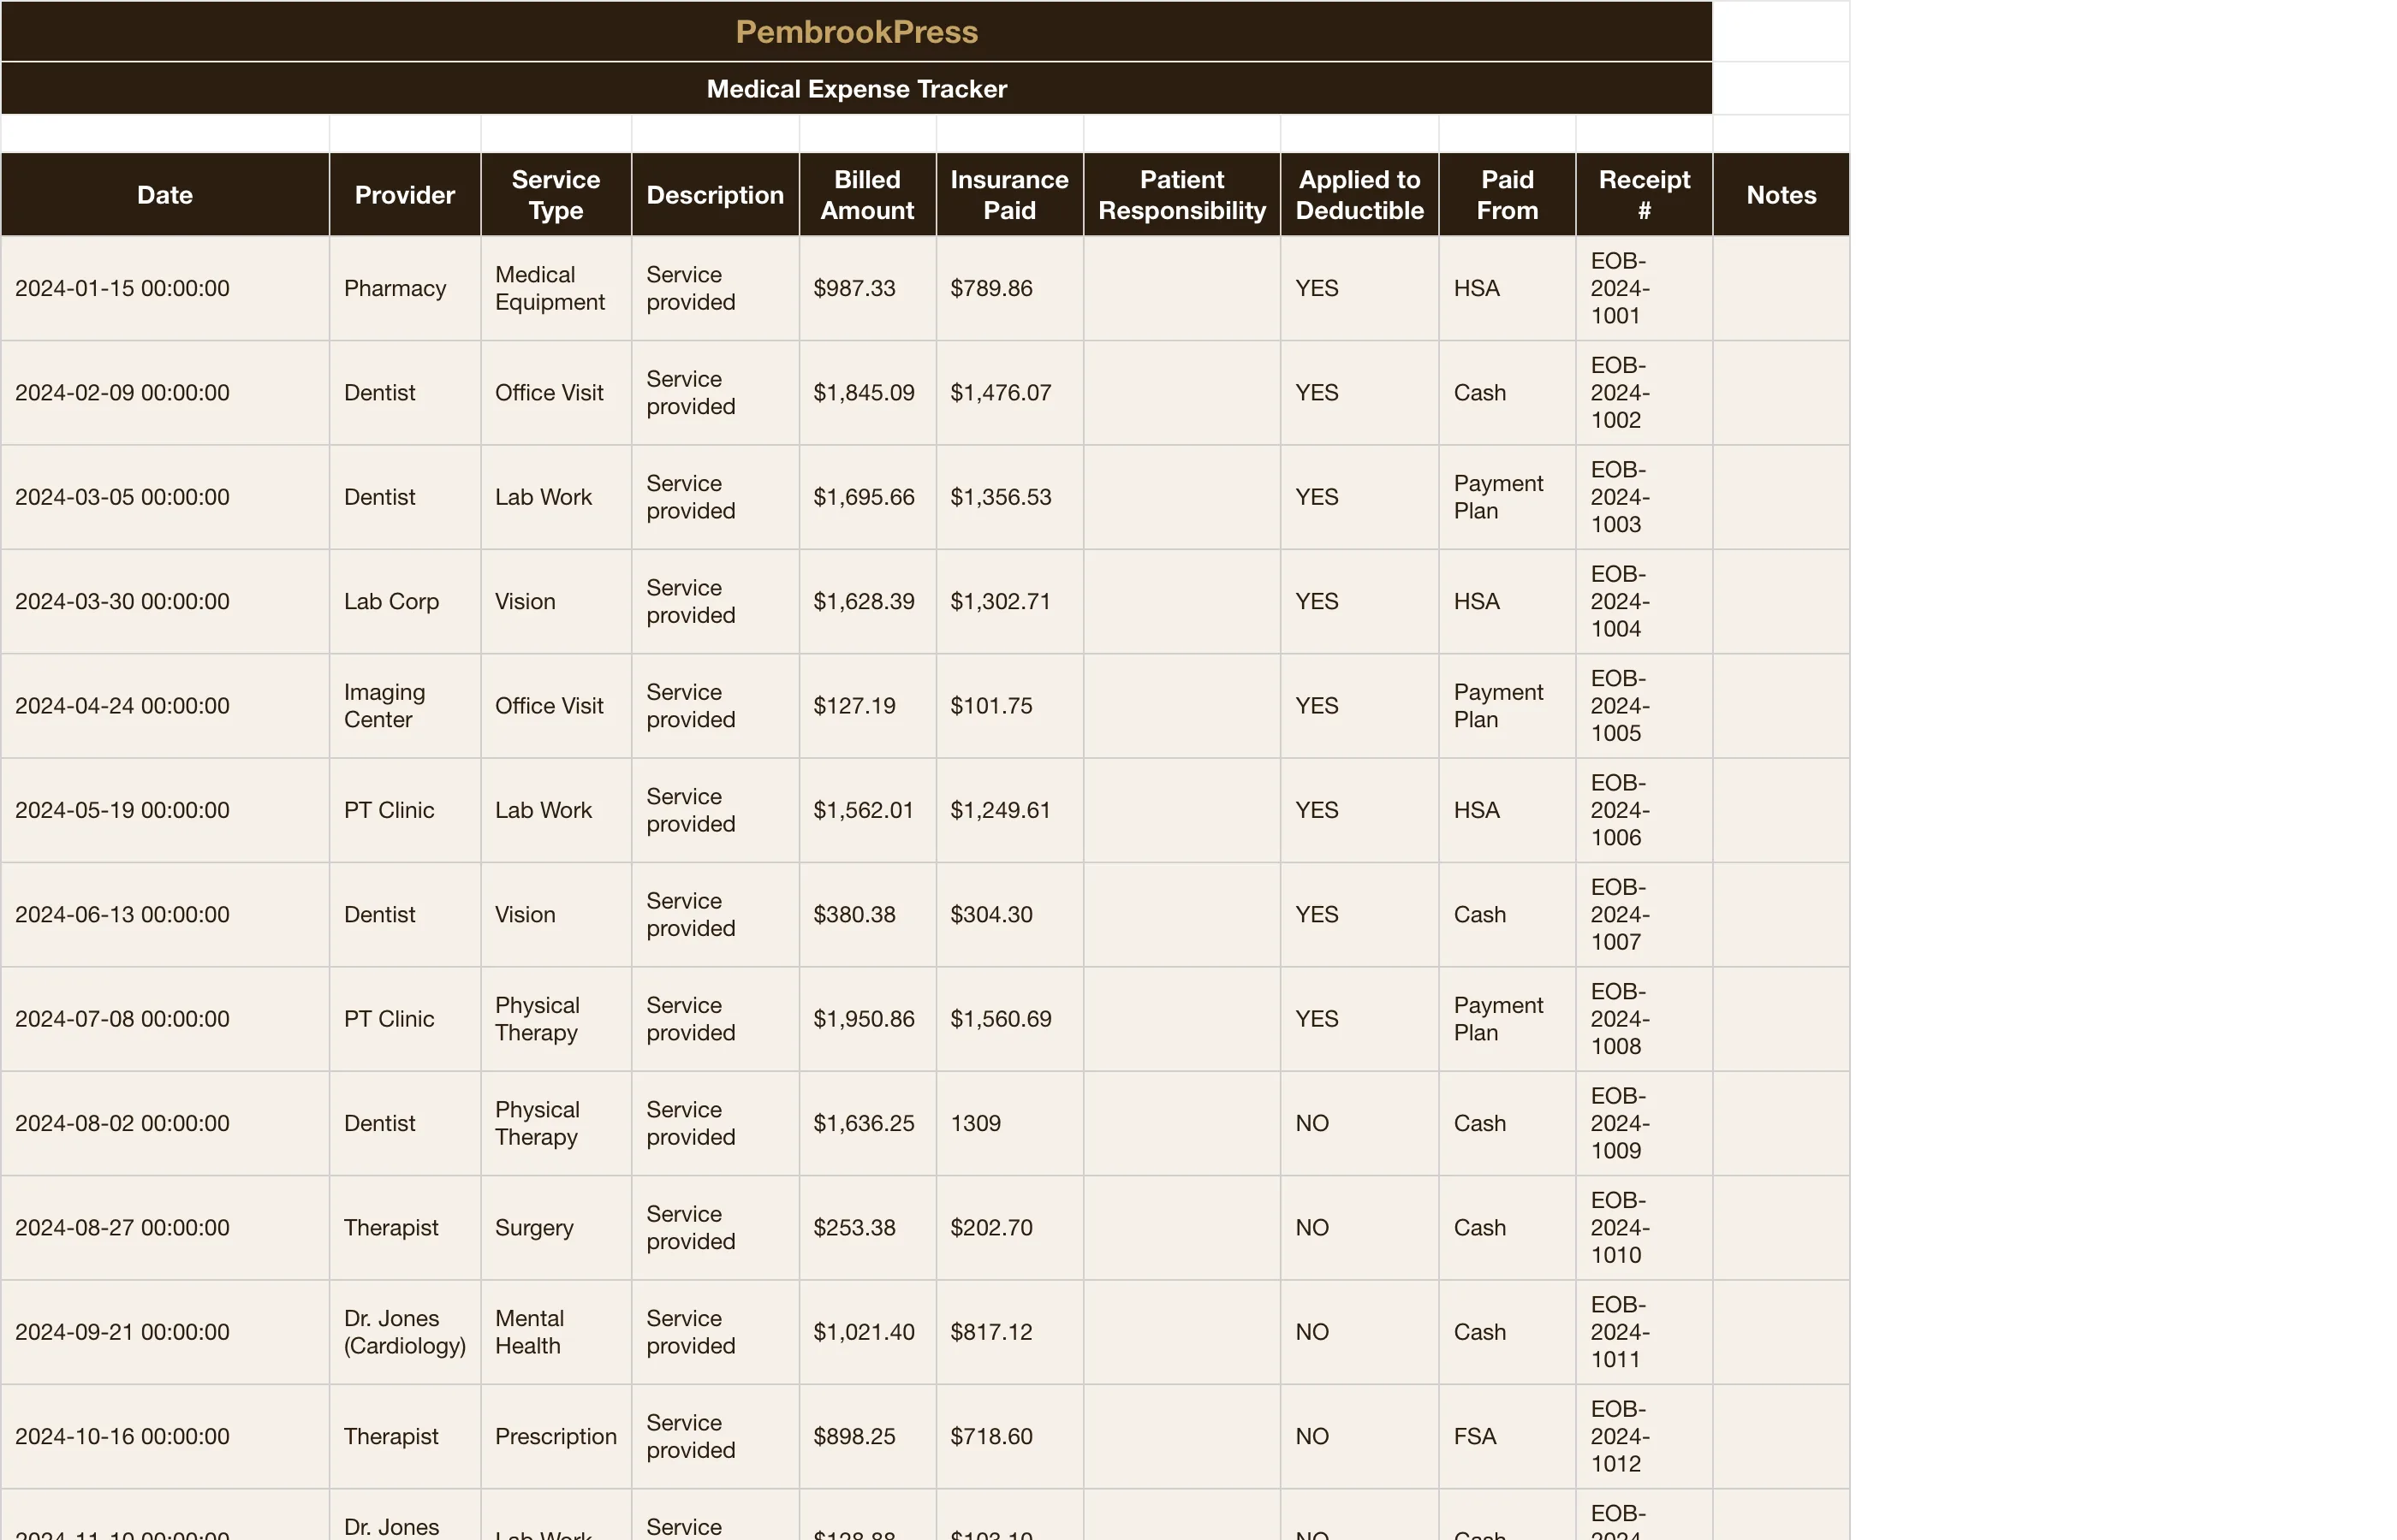
Task: Select the Payment Plan cell in 2024-04-24 row
Action: coord(1508,706)
